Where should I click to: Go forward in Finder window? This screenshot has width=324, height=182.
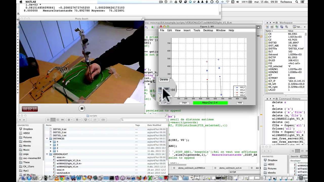24,120
